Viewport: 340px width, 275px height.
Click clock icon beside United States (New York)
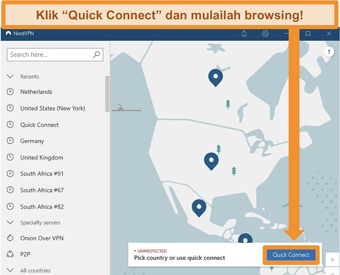(x=10, y=108)
